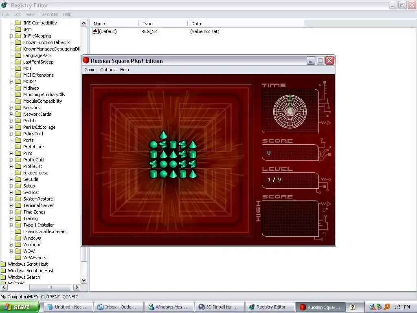Viewport: 417px width, 313px height.
Task: Open Registry Editor's Favorites menu
Action: [49, 14]
